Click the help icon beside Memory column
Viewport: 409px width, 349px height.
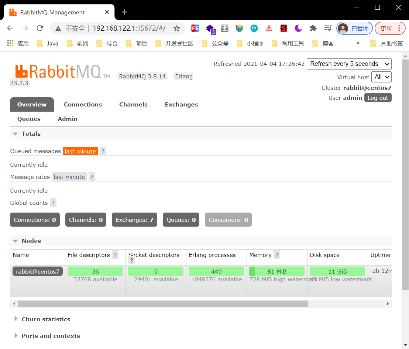[277, 255]
